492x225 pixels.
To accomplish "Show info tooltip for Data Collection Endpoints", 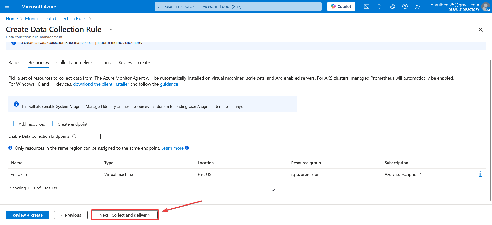I will (74, 136).
